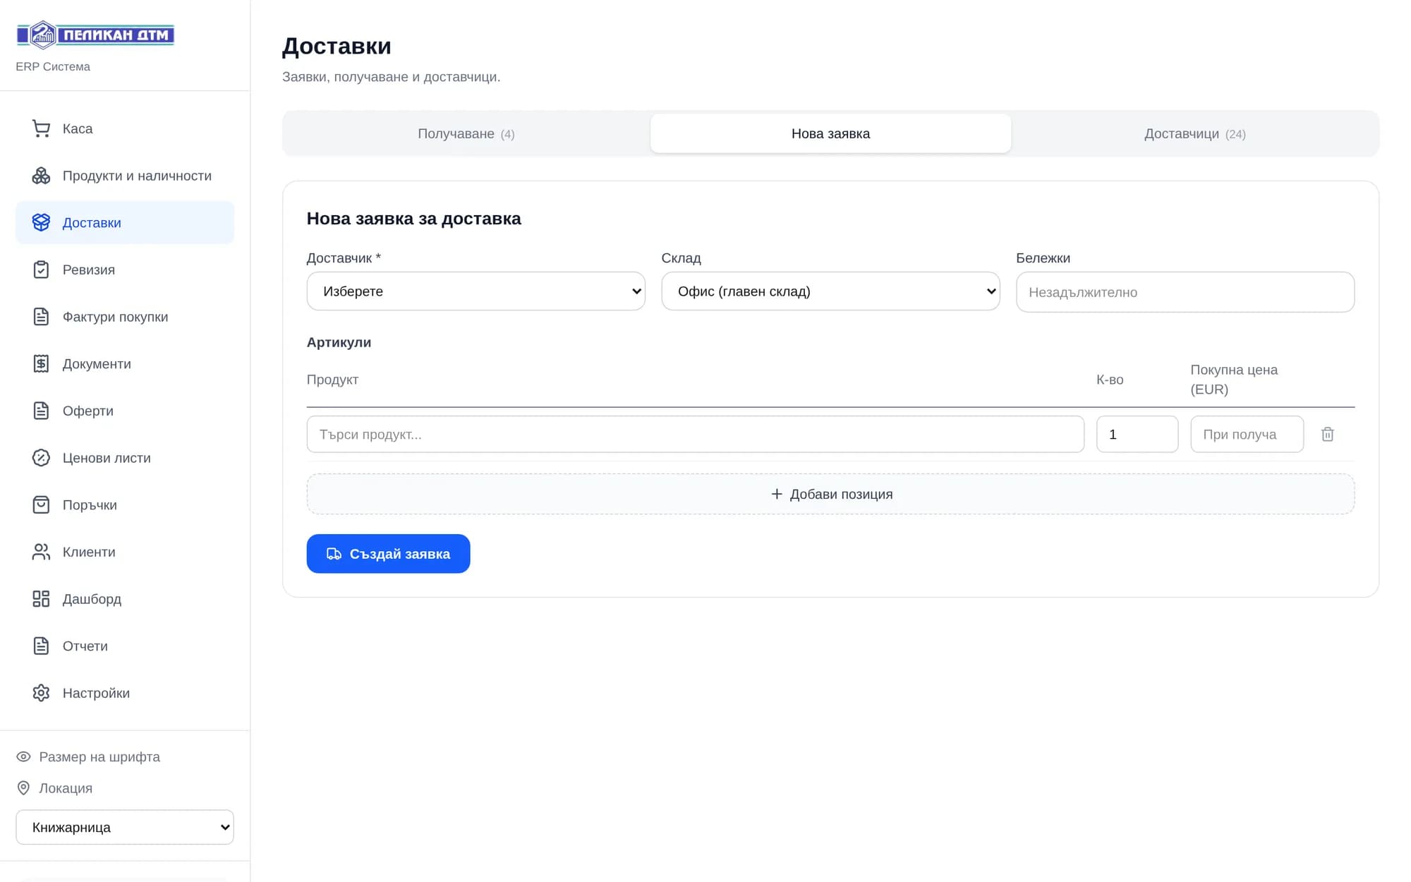
Task: Click the Търси продукт search field
Action: coord(696,435)
